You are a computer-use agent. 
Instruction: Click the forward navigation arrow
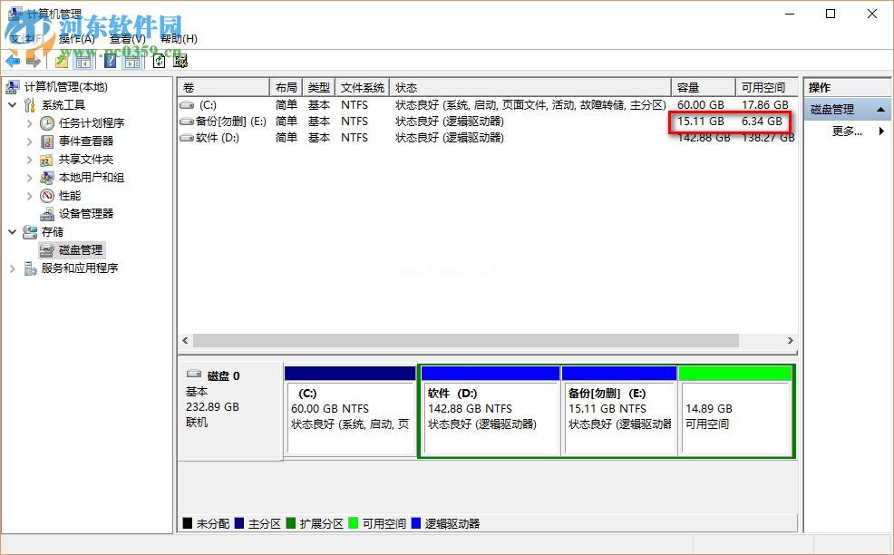34,61
